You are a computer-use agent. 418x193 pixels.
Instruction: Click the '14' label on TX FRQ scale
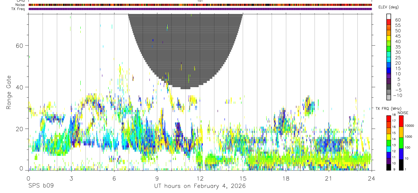click(394, 139)
